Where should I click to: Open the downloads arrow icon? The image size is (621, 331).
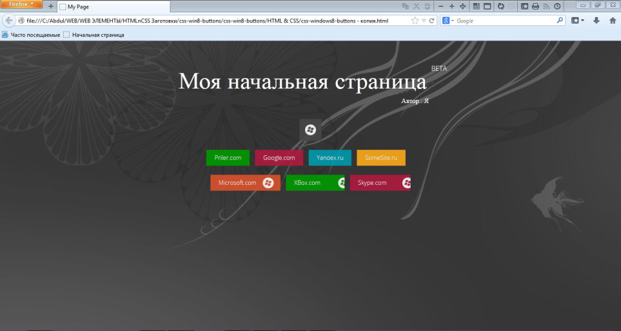point(596,21)
